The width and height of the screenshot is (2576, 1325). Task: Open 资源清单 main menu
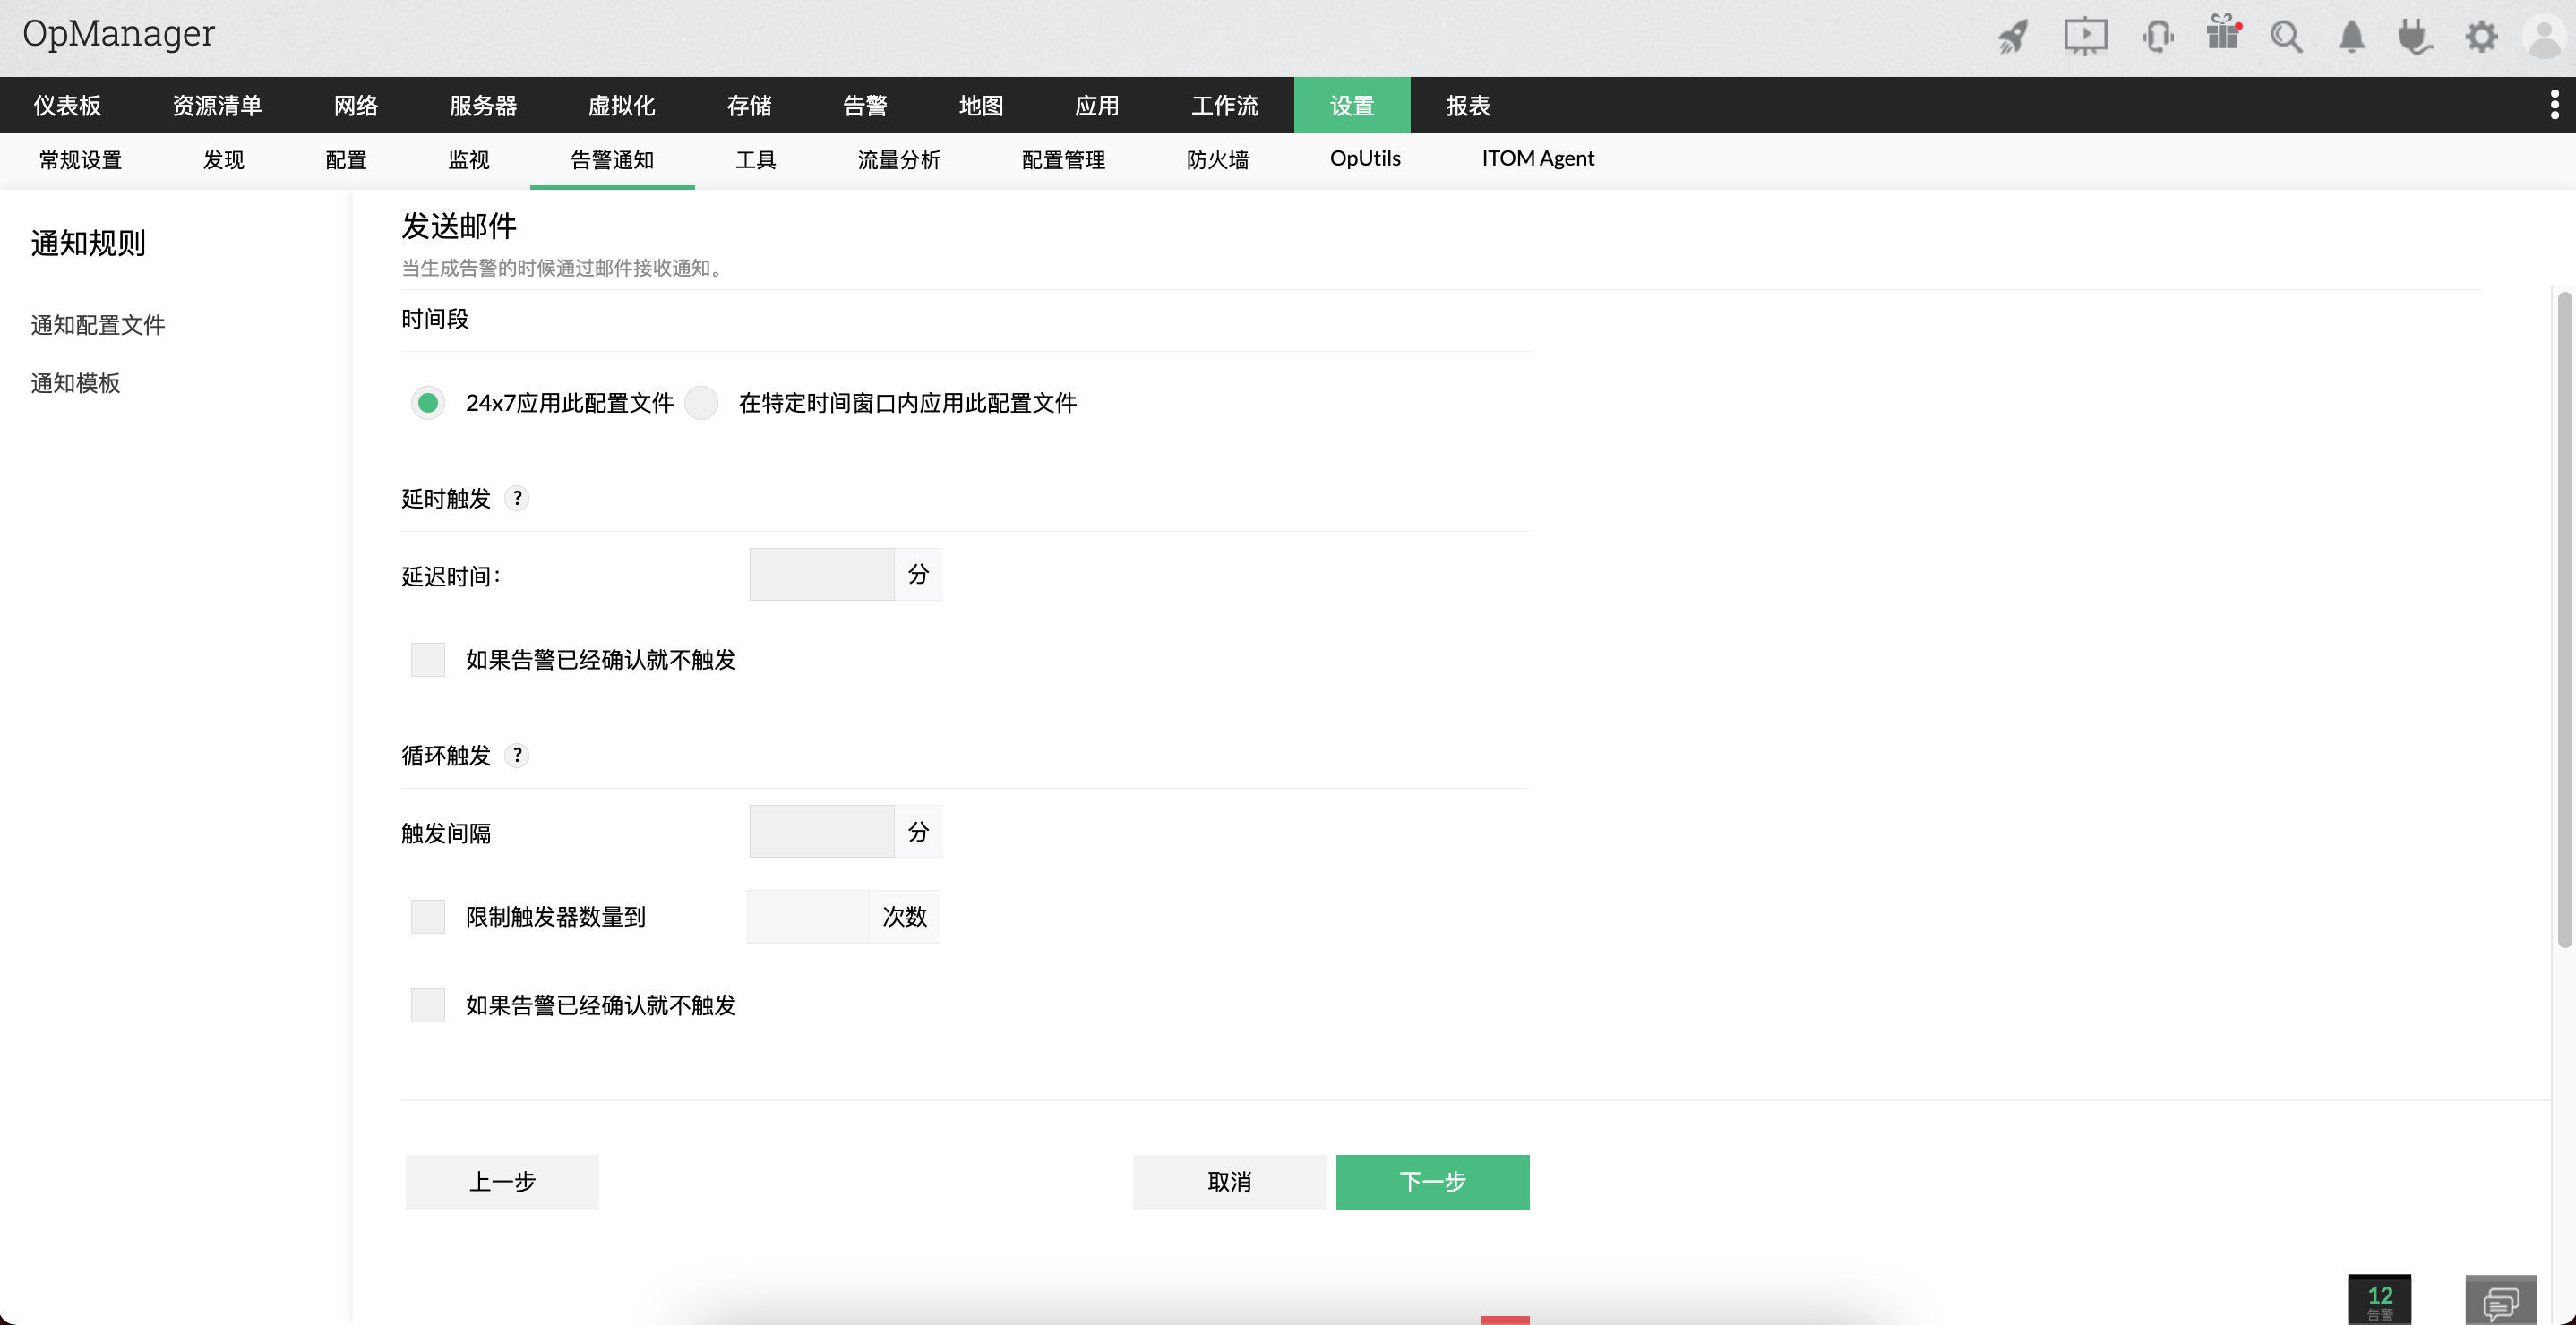point(217,105)
